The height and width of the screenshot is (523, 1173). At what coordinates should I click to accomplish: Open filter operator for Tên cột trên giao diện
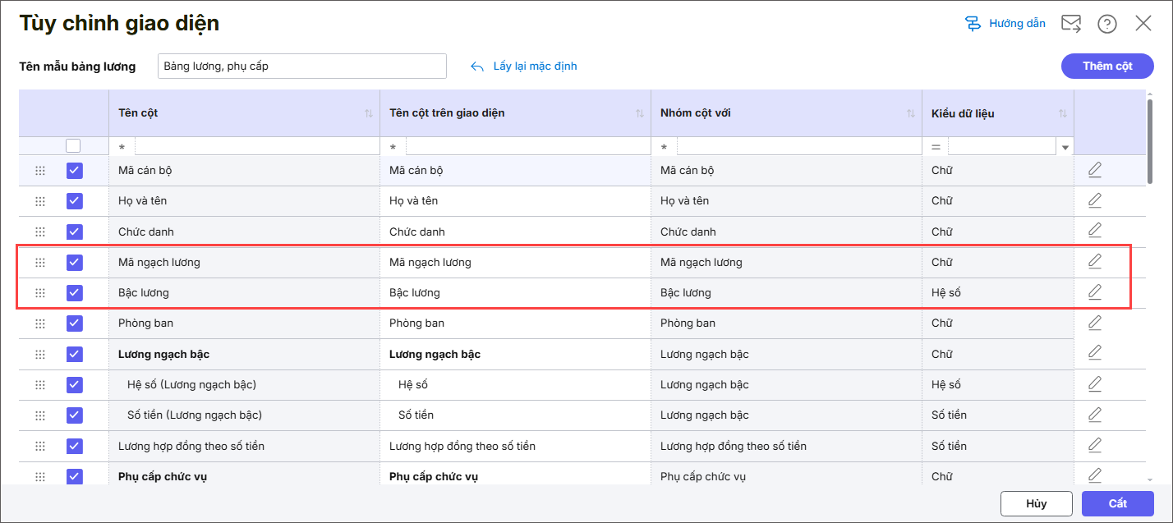click(x=393, y=148)
